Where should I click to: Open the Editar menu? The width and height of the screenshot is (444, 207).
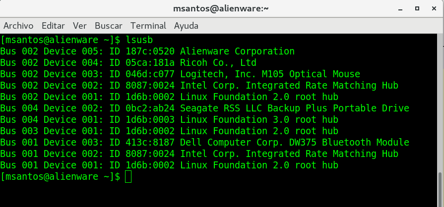(x=53, y=26)
